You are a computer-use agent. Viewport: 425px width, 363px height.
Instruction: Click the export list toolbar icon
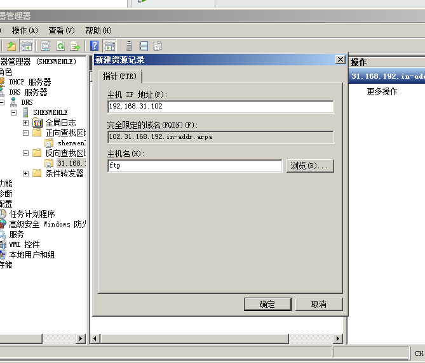point(75,46)
